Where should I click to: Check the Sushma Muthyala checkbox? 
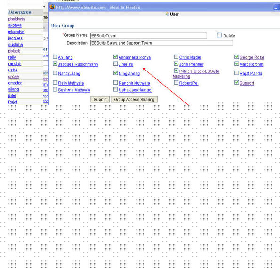coord(55,89)
